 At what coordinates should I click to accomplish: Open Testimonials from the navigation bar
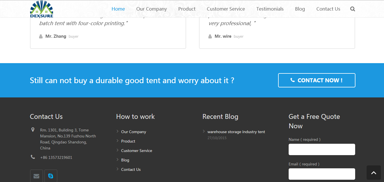click(x=270, y=9)
